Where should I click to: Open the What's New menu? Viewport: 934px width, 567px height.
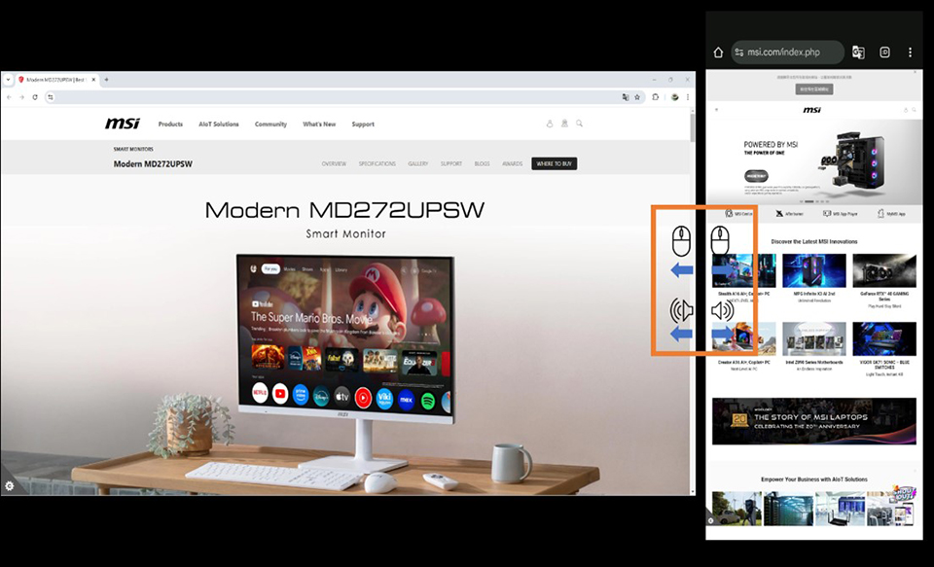319,124
